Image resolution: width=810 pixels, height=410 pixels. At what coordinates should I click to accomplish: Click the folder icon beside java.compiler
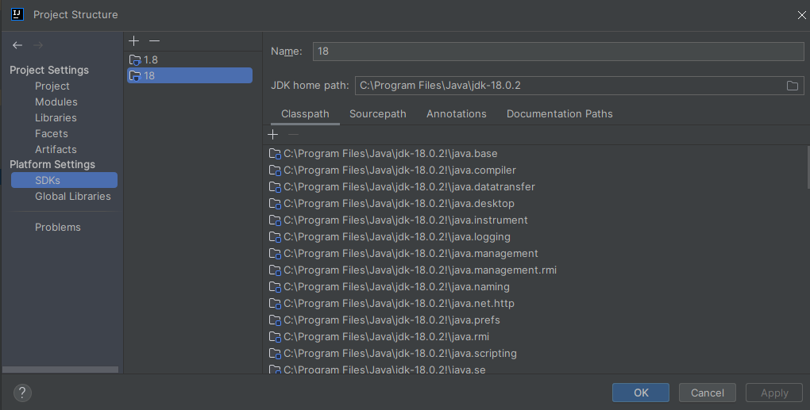275,171
